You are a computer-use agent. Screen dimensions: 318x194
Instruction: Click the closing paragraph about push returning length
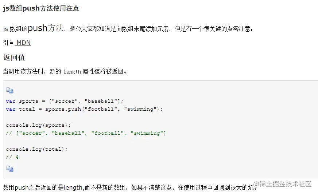[130, 187]
